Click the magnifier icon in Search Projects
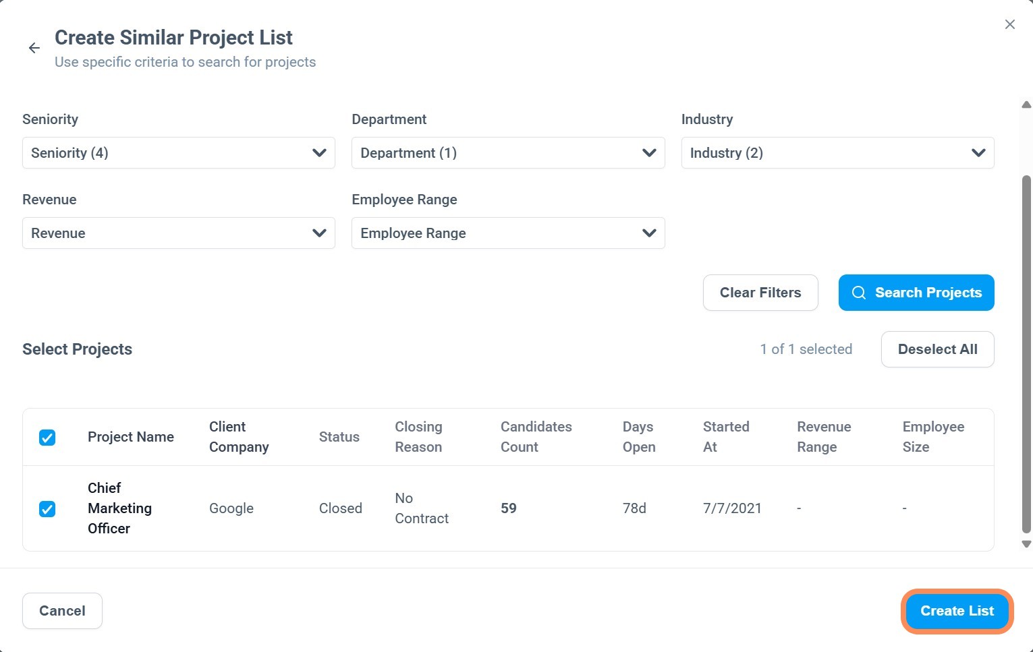 [858, 293]
